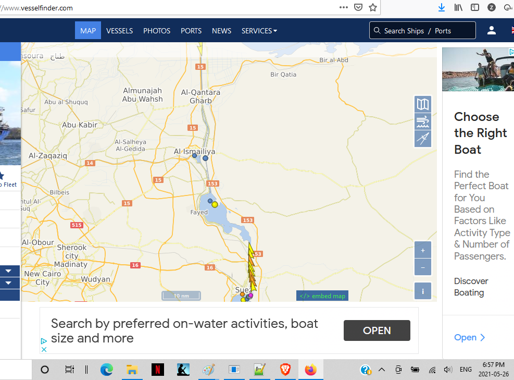Viewport: 514px width, 380px height.
Task: Open the map info 'i' button
Action: pyautogui.click(x=422, y=291)
